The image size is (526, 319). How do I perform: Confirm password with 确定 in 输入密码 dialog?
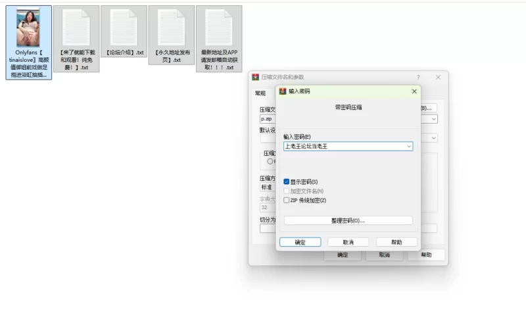pyautogui.click(x=300, y=242)
